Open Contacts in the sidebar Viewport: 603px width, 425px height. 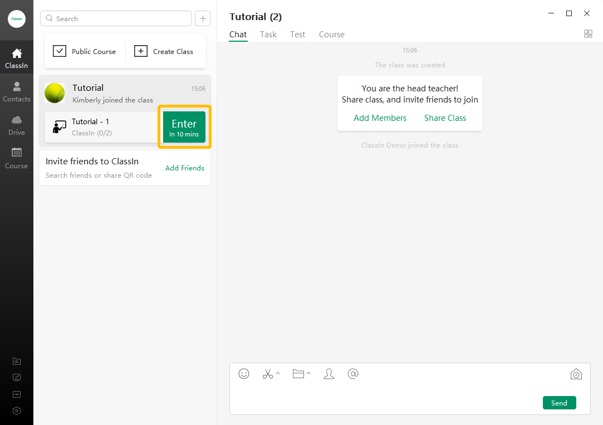[17, 92]
